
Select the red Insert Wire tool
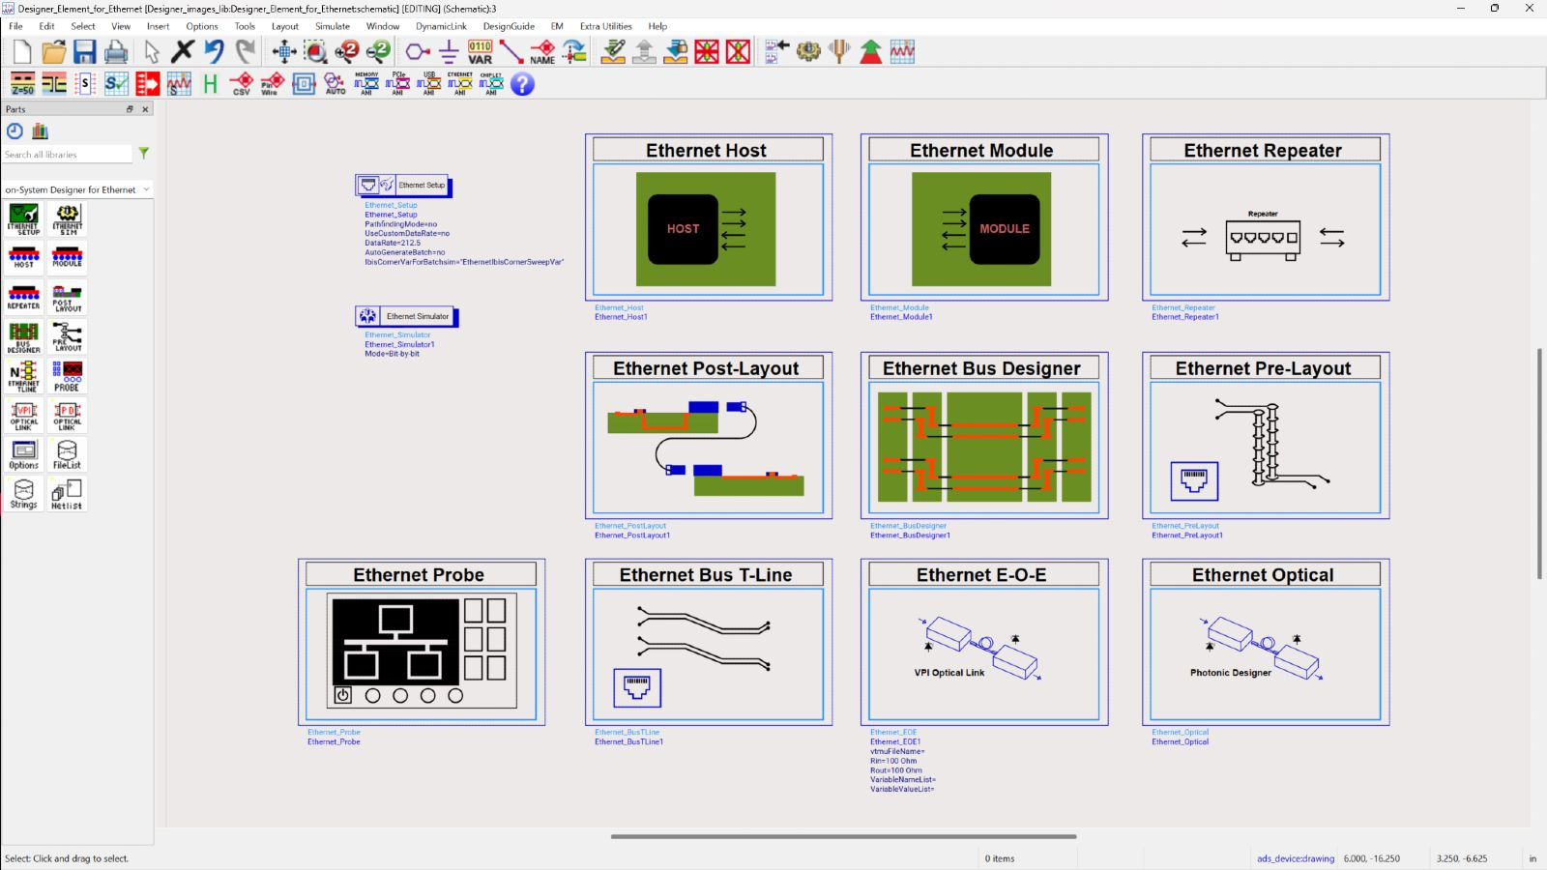click(511, 51)
